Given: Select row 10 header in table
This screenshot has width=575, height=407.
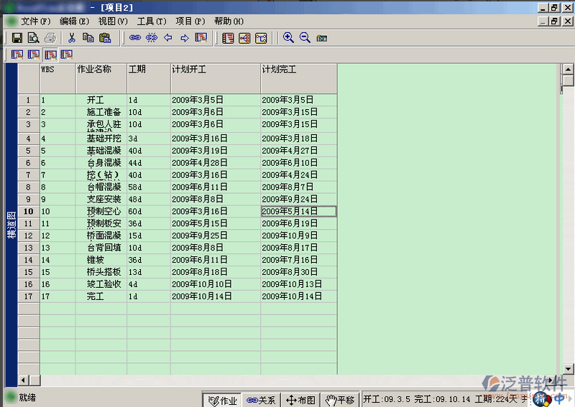Looking at the screenshot, I should click(29, 212).
